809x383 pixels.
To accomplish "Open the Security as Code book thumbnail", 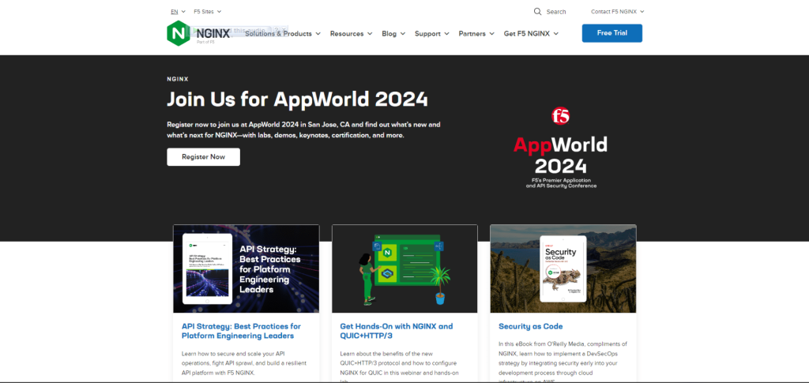I will point(563,268).
